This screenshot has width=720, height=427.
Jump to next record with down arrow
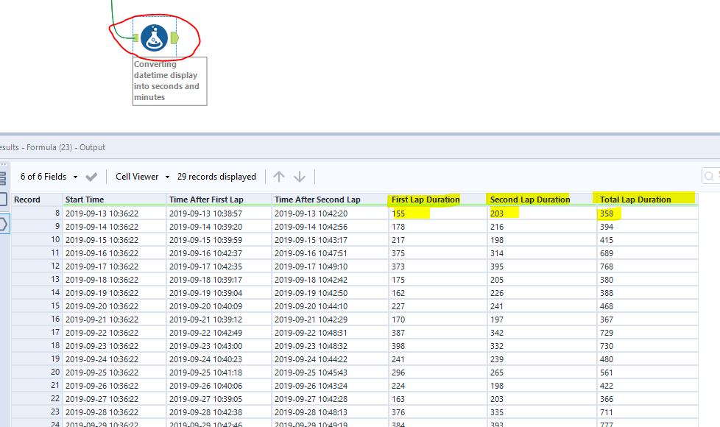(x=297, y=177)
